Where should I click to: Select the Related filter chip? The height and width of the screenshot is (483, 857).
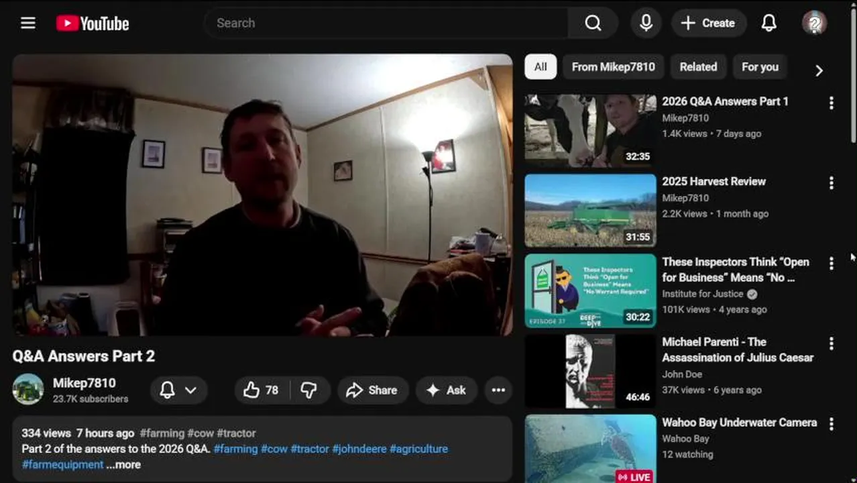(x=698, y=67)
